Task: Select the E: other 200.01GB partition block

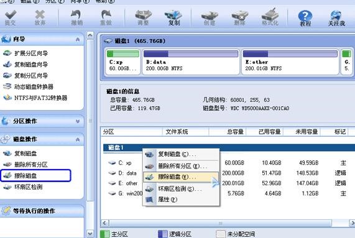Action: [x=290, y=62]
